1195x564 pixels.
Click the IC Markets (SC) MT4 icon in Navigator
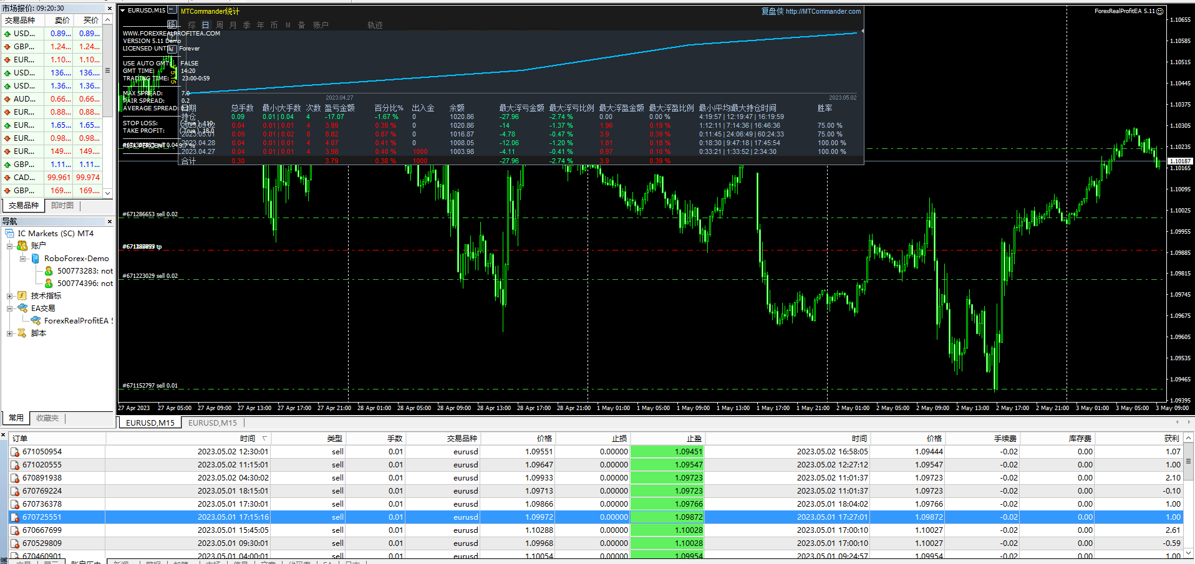click(x=9, y=233)
